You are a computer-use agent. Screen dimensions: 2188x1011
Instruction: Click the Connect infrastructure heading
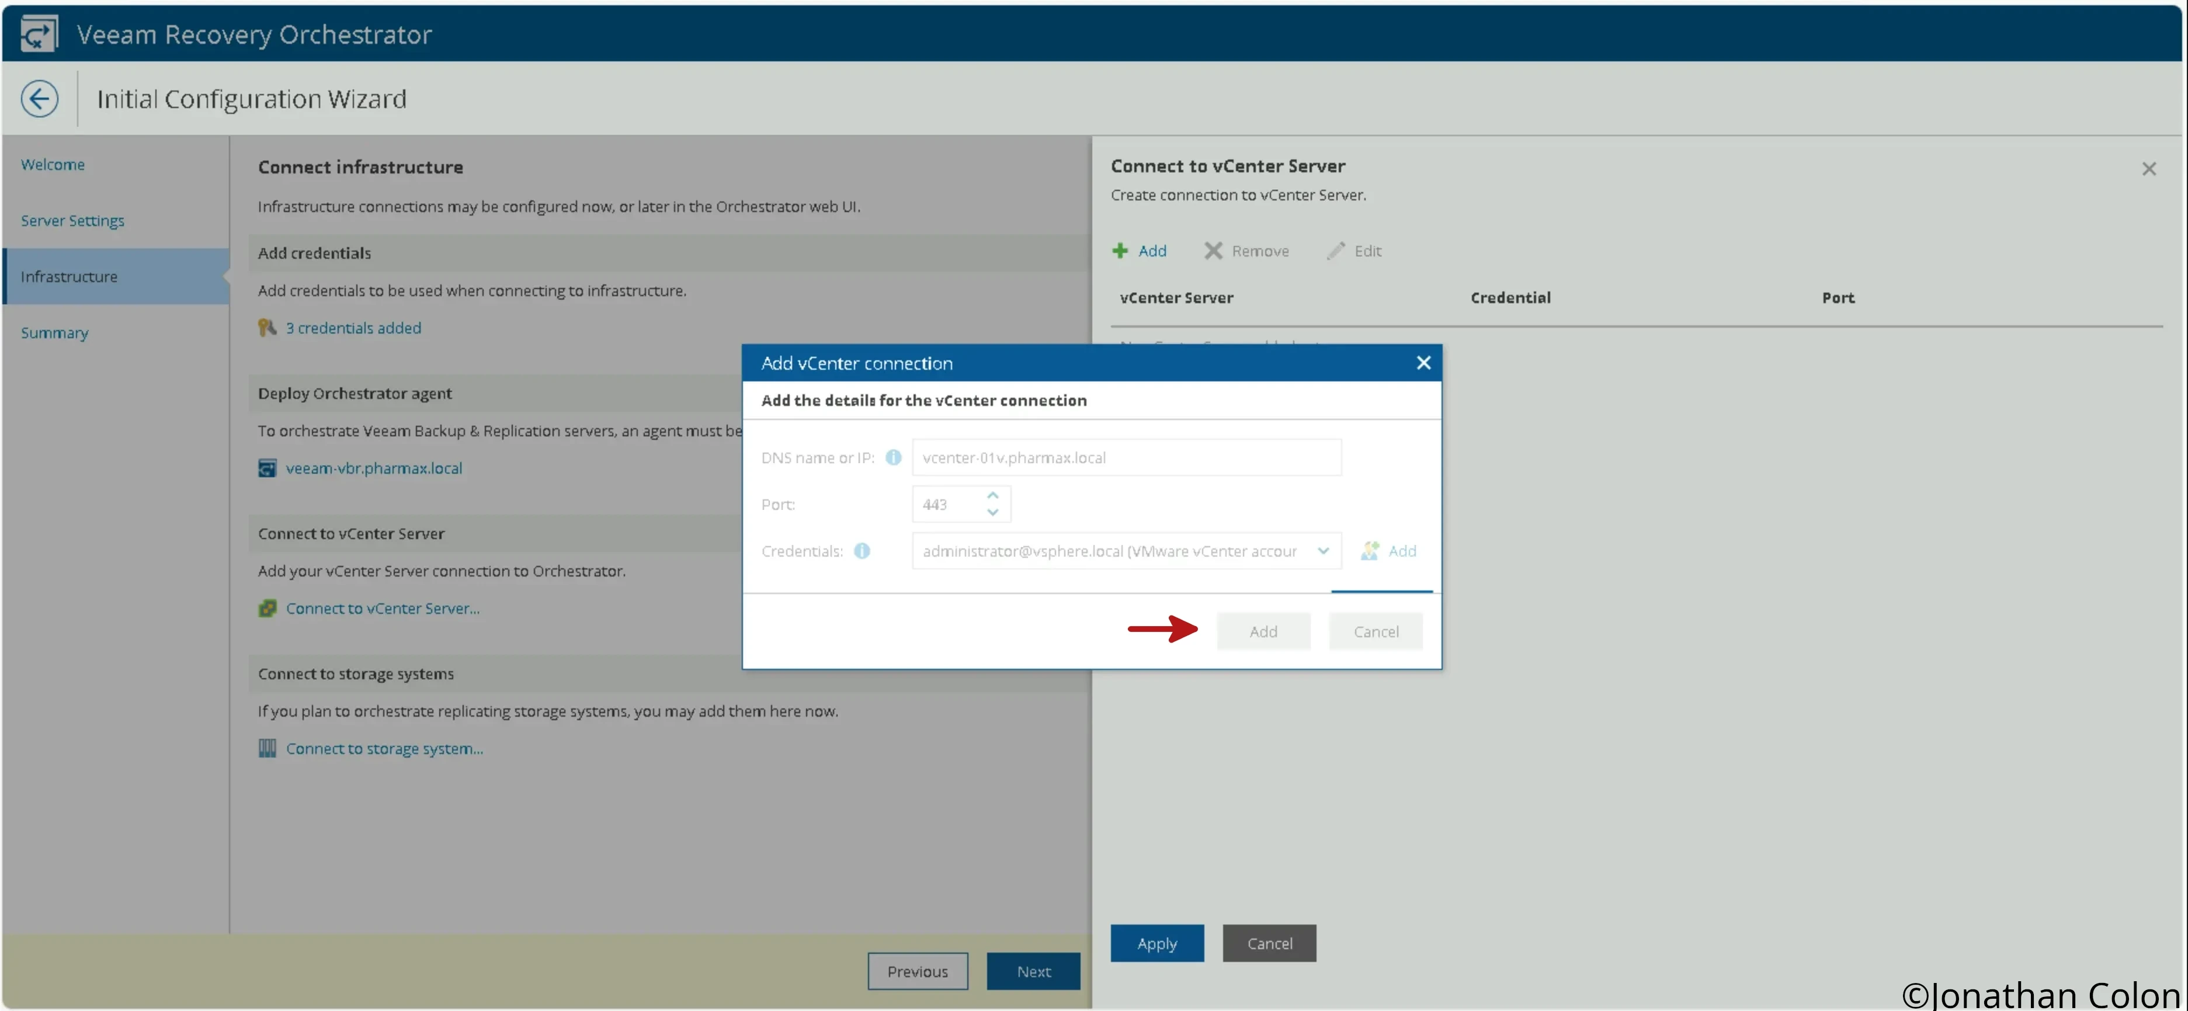tap(360, 166)
